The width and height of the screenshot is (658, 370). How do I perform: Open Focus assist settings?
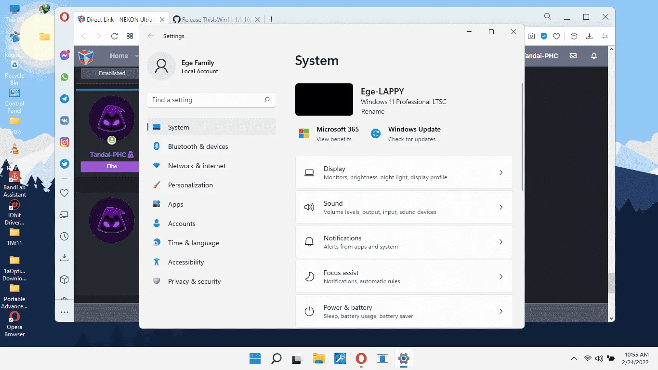(404, 277)
